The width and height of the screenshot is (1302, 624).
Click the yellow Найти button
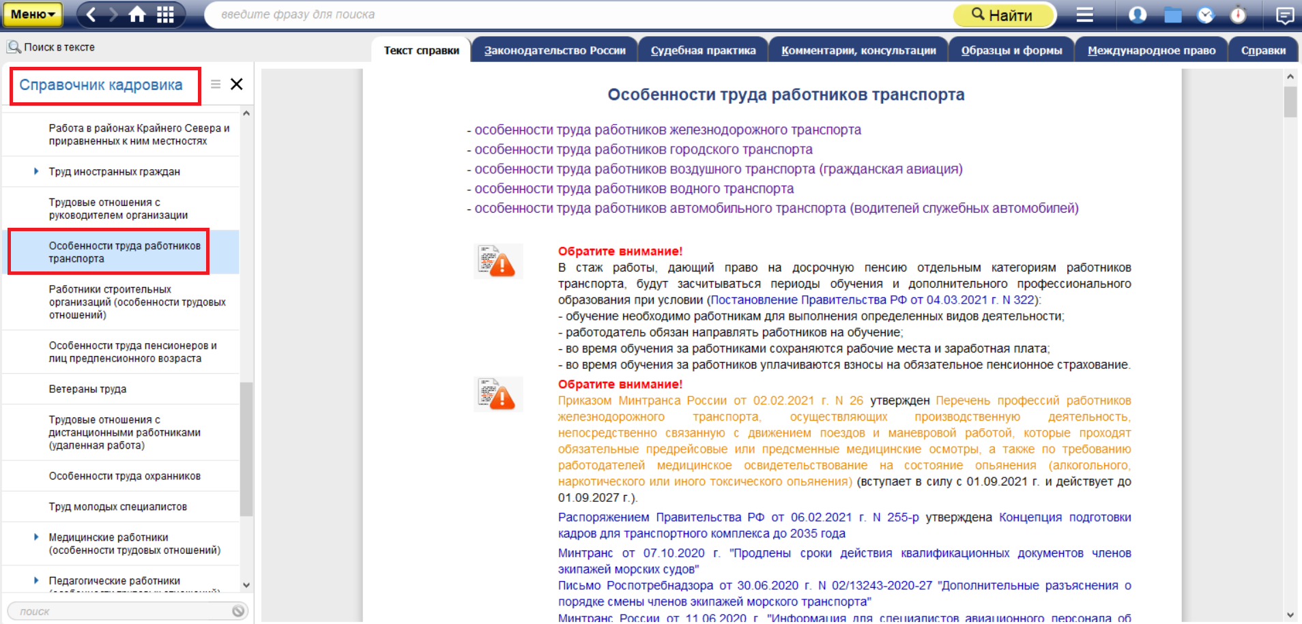(x=1003, y=14)
